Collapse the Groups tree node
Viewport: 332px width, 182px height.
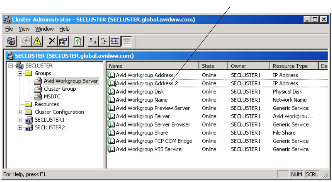20,73
